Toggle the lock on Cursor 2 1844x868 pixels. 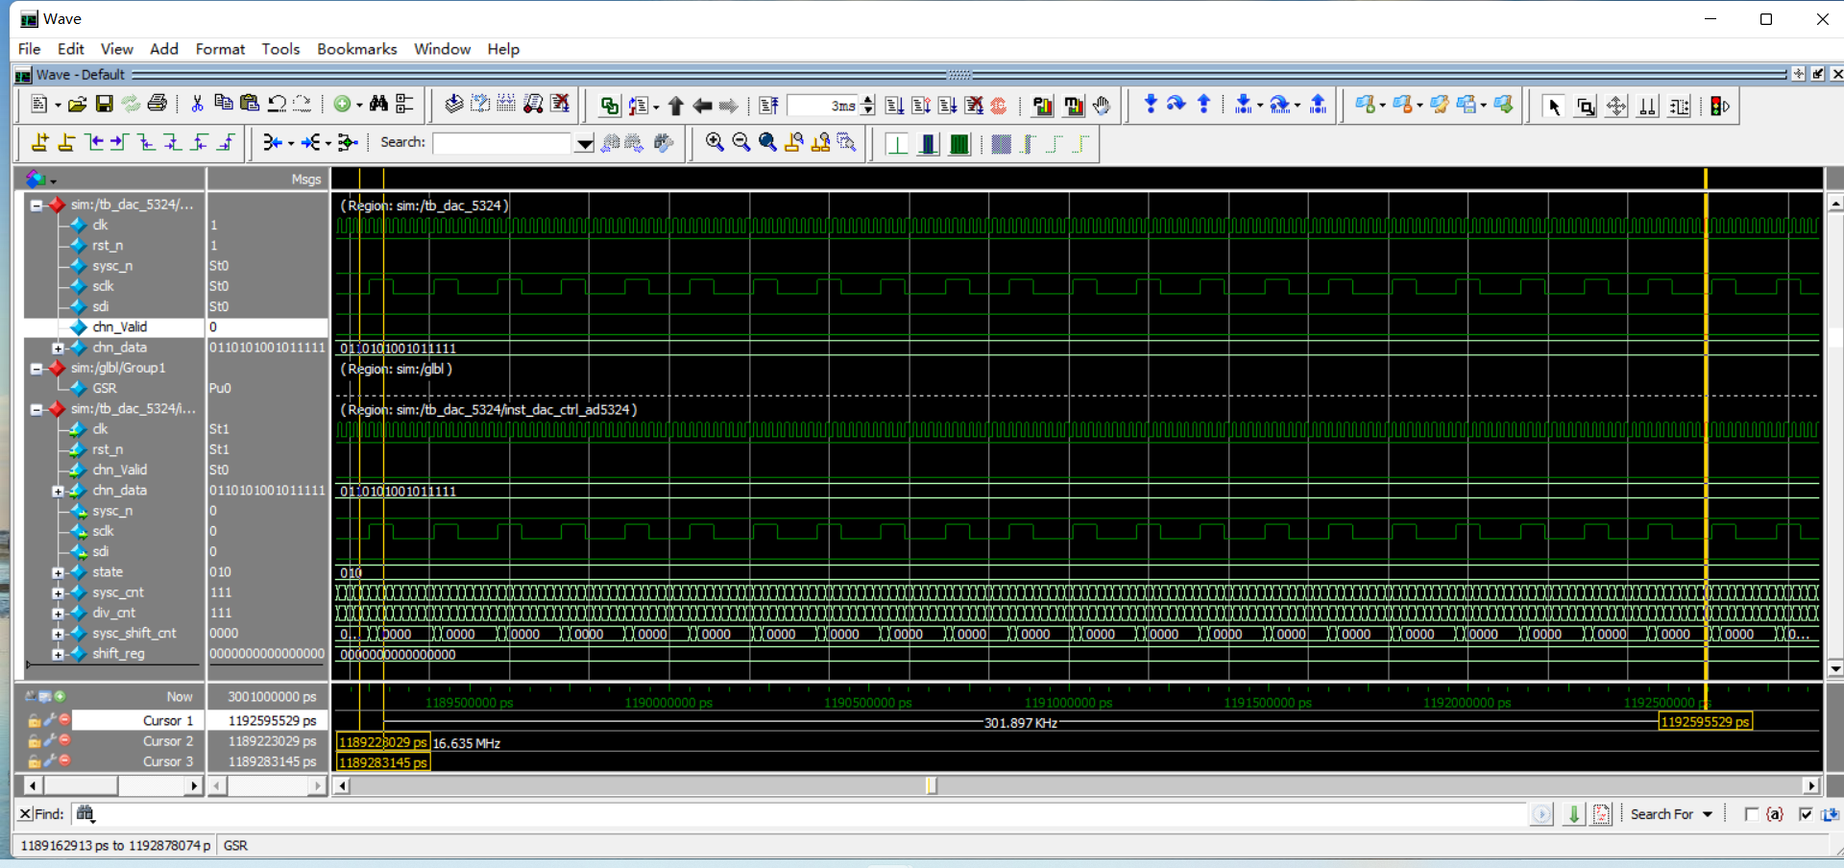tap(35, 740)
